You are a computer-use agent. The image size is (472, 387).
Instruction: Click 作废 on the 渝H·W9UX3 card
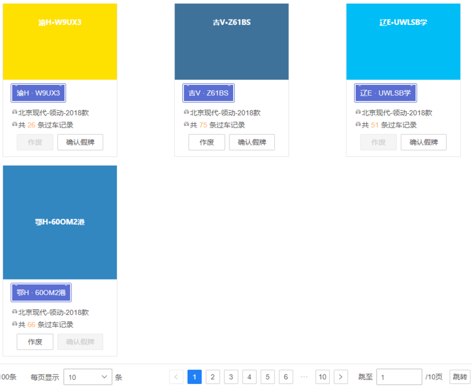pyautogui.click(x=35, y=142)
